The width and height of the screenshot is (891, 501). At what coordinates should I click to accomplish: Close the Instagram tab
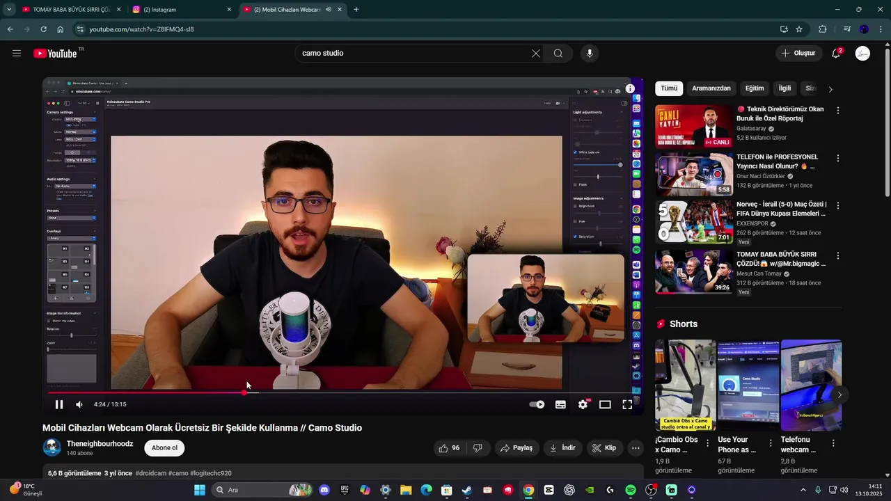(x=229, y=10)
